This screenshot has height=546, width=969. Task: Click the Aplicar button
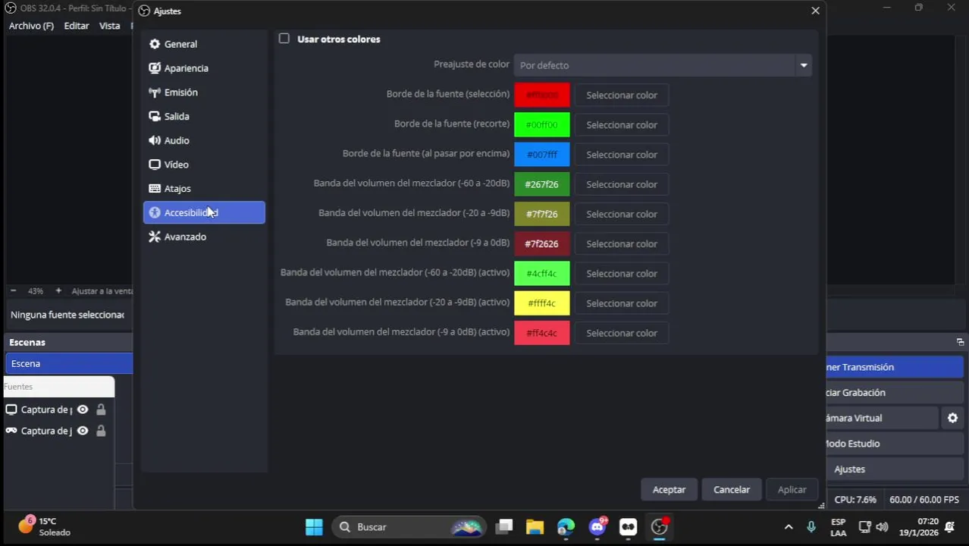[x=792, y=490]
